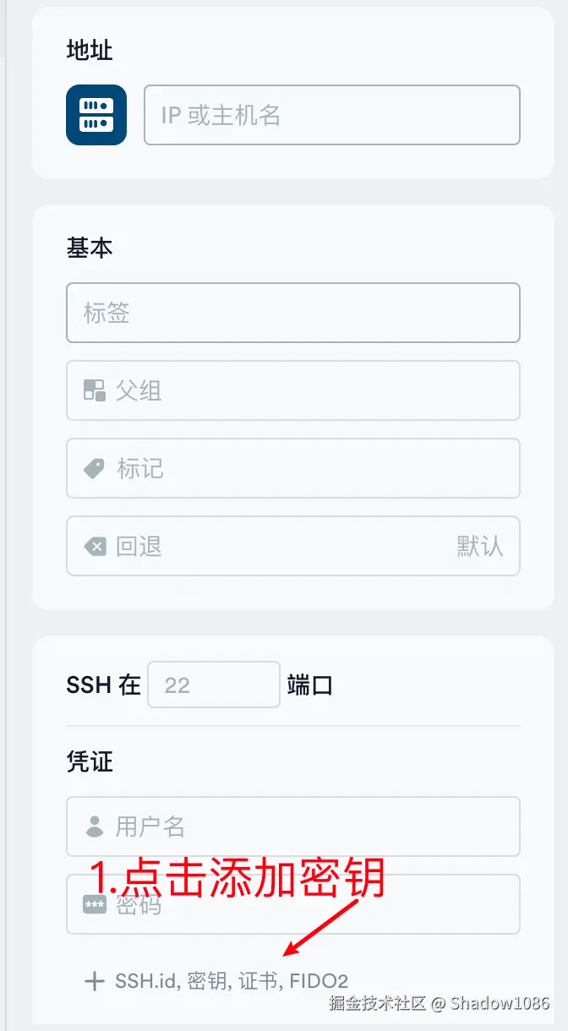
Task: Click the clear cross icon in 回退 field
Action: click(95, 546)
